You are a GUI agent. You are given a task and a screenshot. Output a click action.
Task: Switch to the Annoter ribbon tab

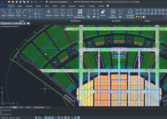click(29, 6)
